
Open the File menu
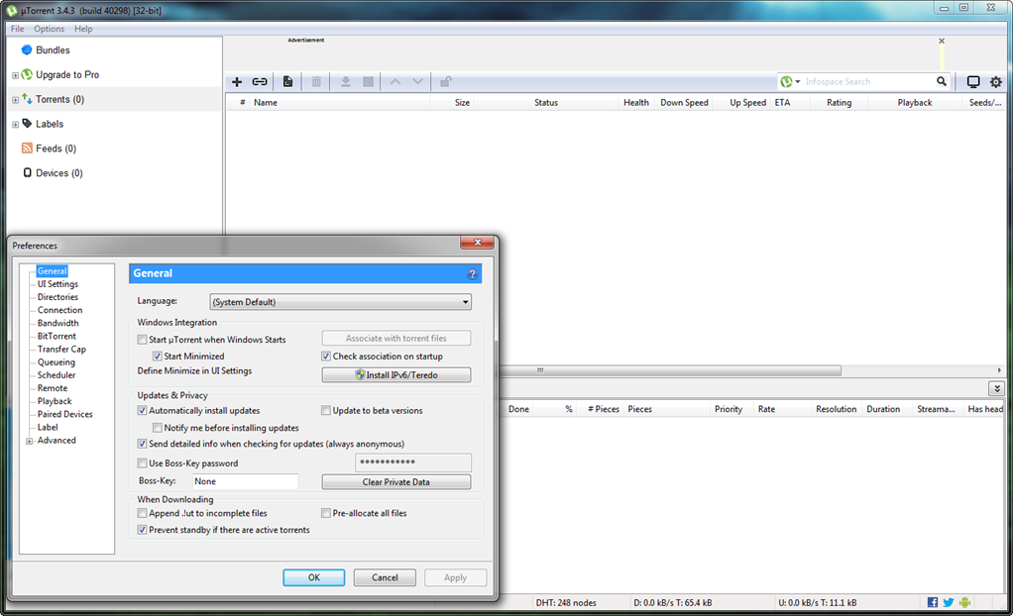point(18,29)
